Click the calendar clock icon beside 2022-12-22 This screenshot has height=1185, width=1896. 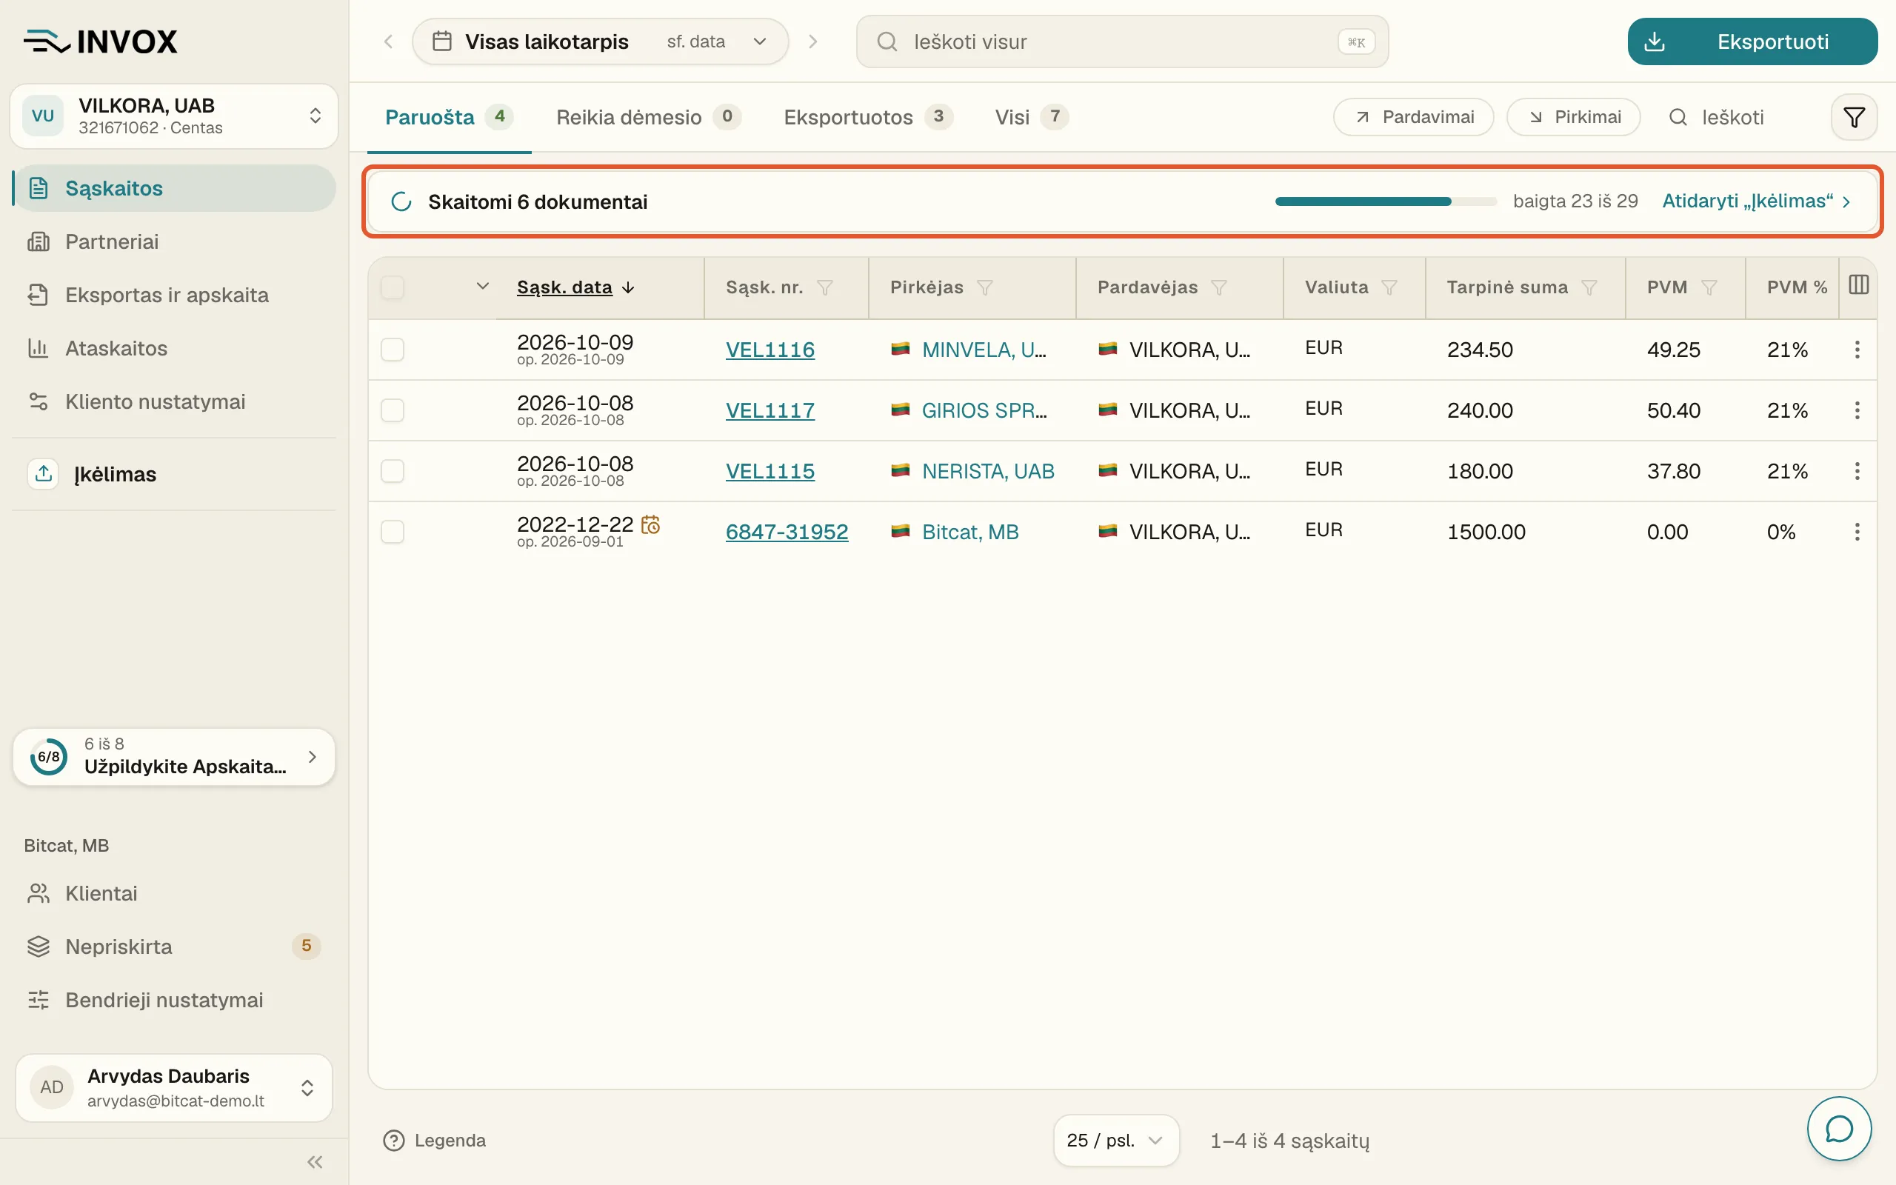click(x=650, y=524)
